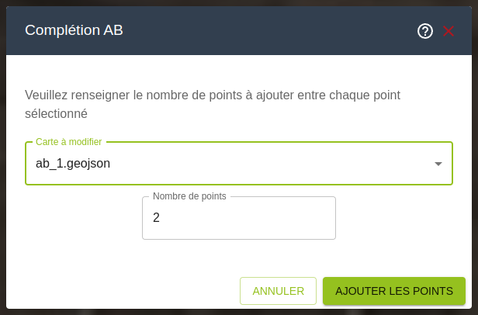Open the help question mark icon

pos(424,31)
